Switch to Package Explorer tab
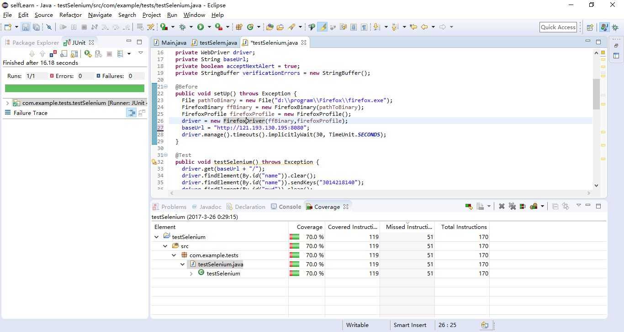The height and width of the screenshot is (332, 624). [32, 42]
